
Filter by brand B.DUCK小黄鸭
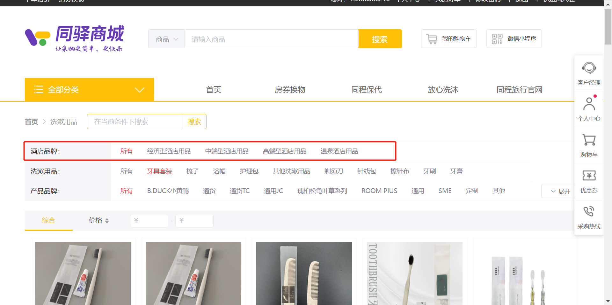pyautogui.click(x=168, y=191)
